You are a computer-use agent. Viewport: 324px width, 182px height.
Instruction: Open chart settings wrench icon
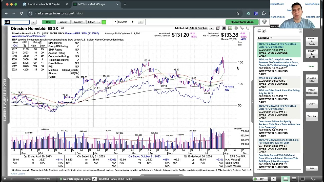(242, 28)
